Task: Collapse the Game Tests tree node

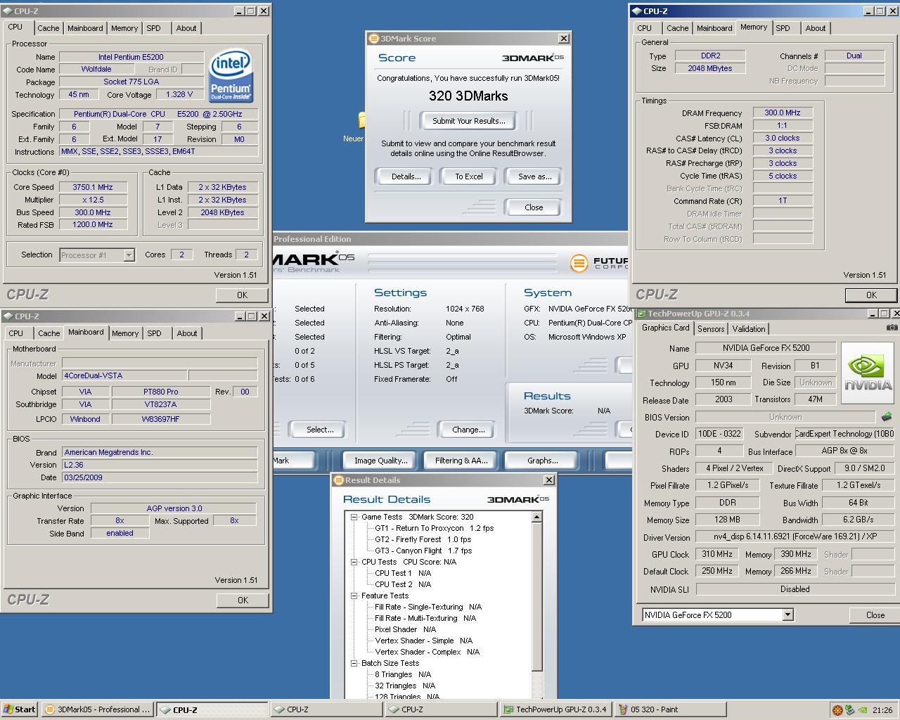Action: tap(354, 517)
